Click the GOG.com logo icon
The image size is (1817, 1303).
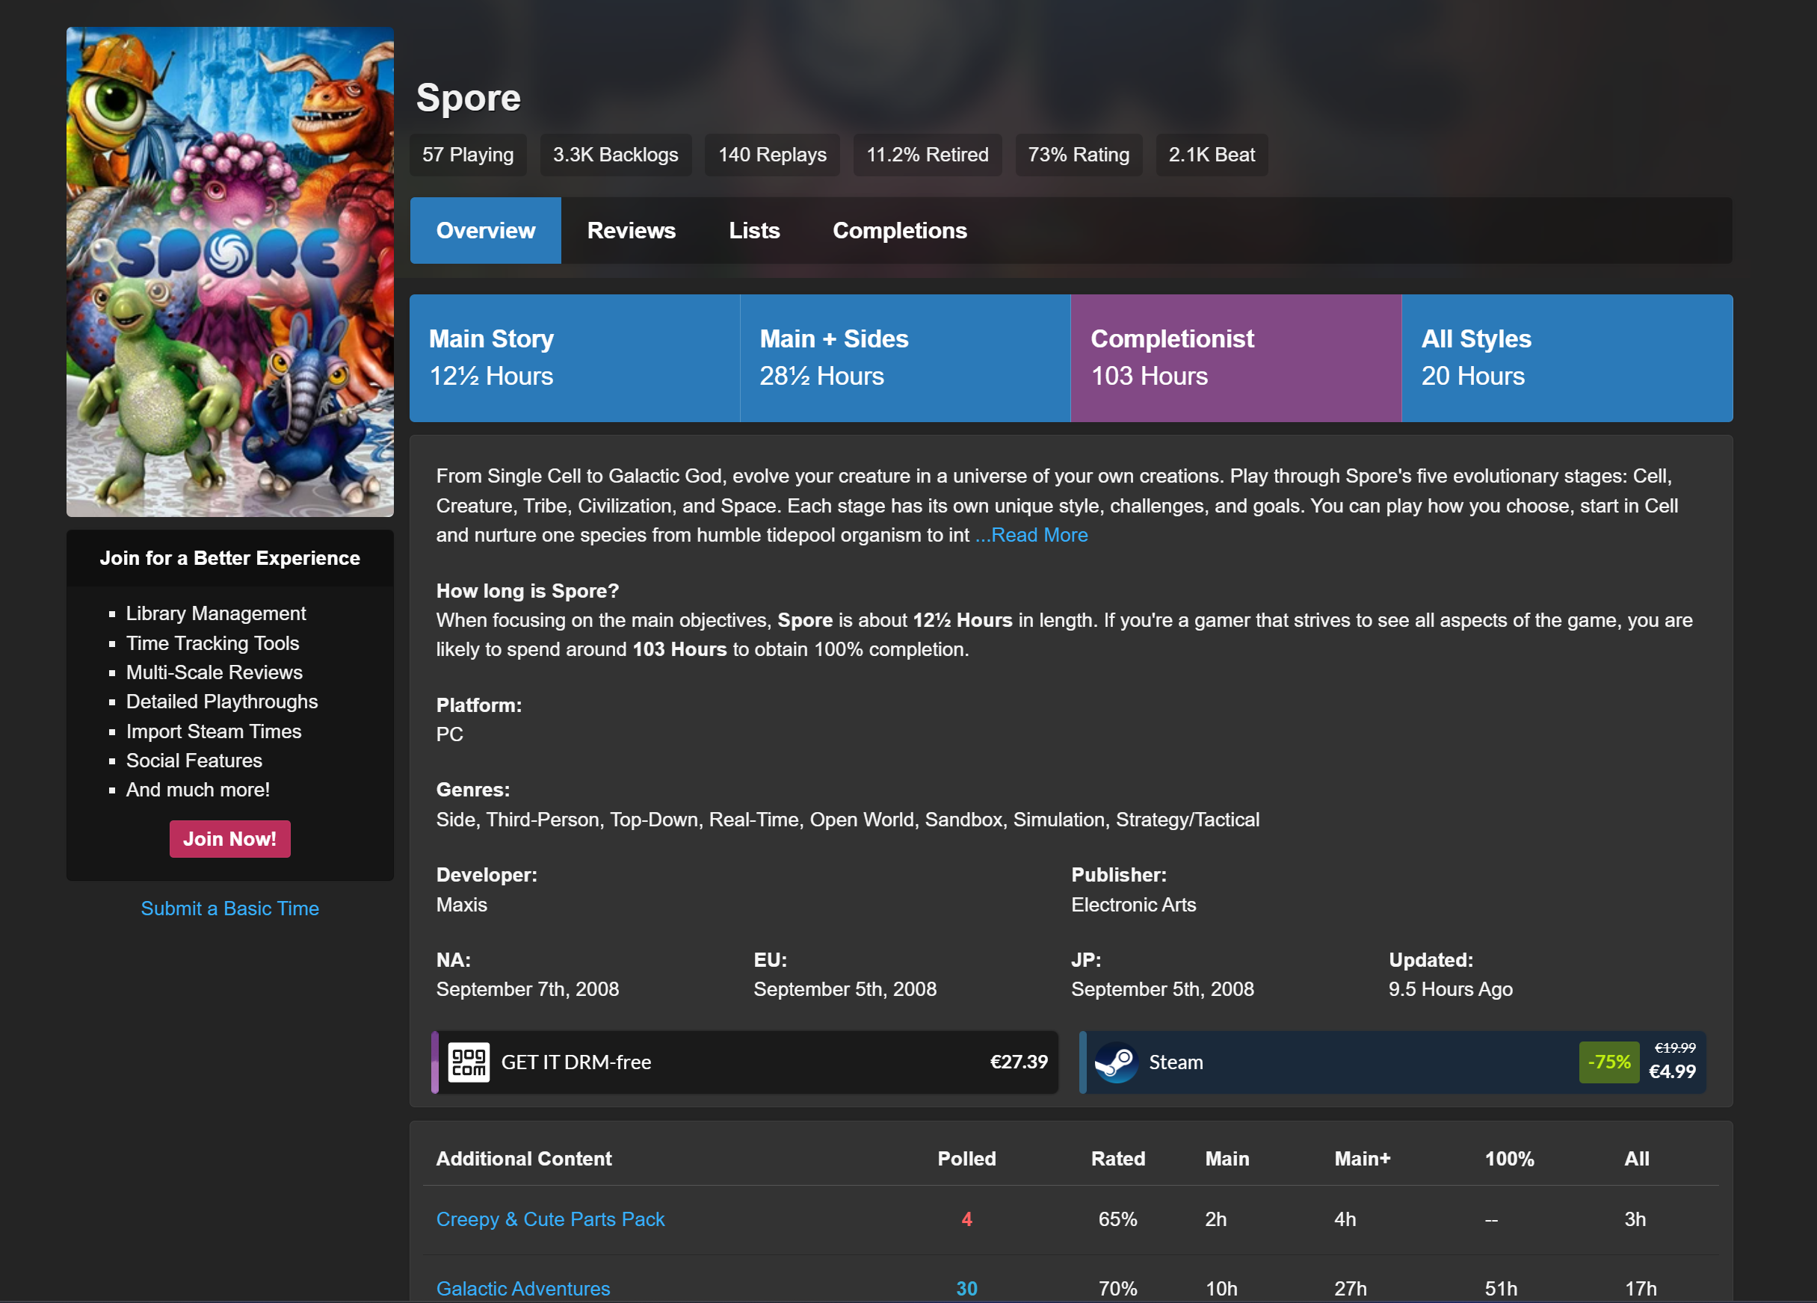468,1062
